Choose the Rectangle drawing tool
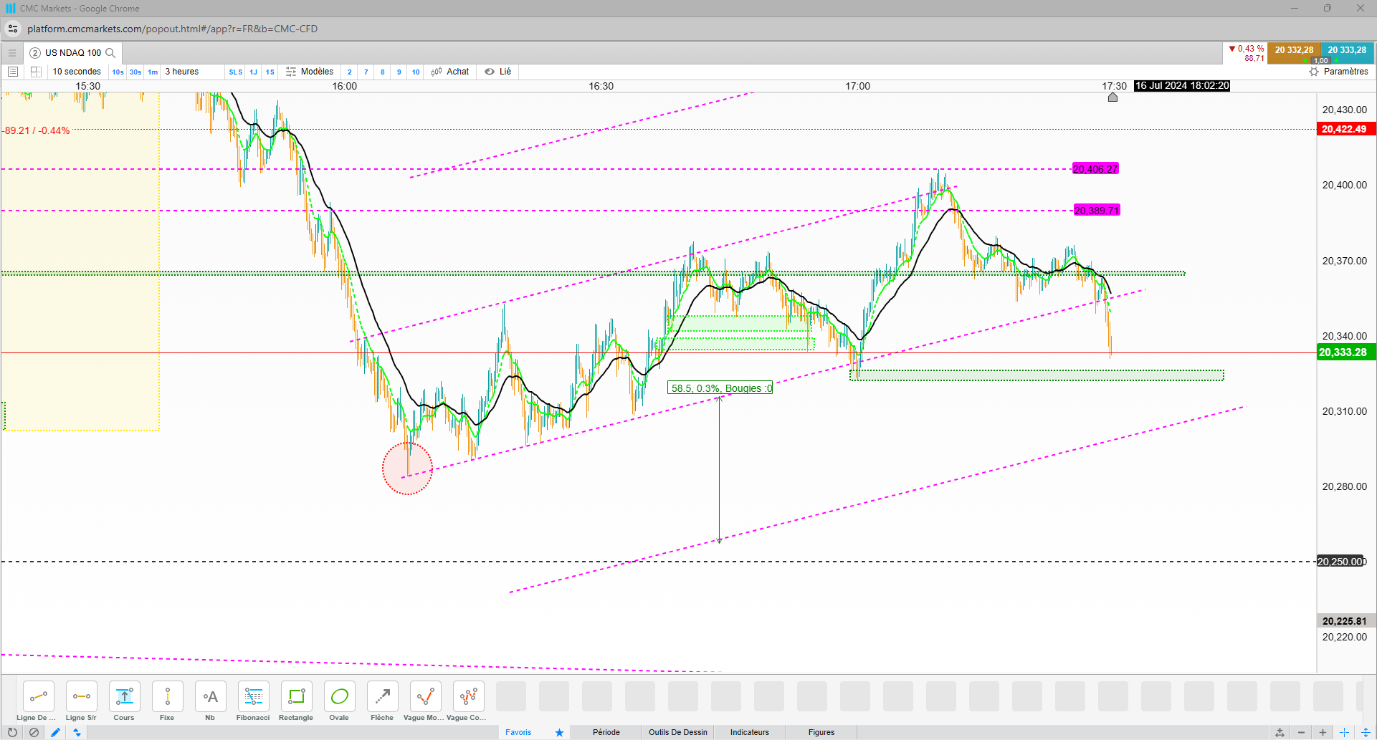The image size is (1377, 740). coord(296,701)
